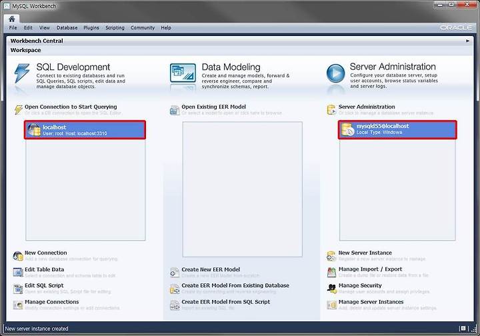Click Open Existing EER Model heading
This screenshot has width=480, height=336.
click(214, 107)
